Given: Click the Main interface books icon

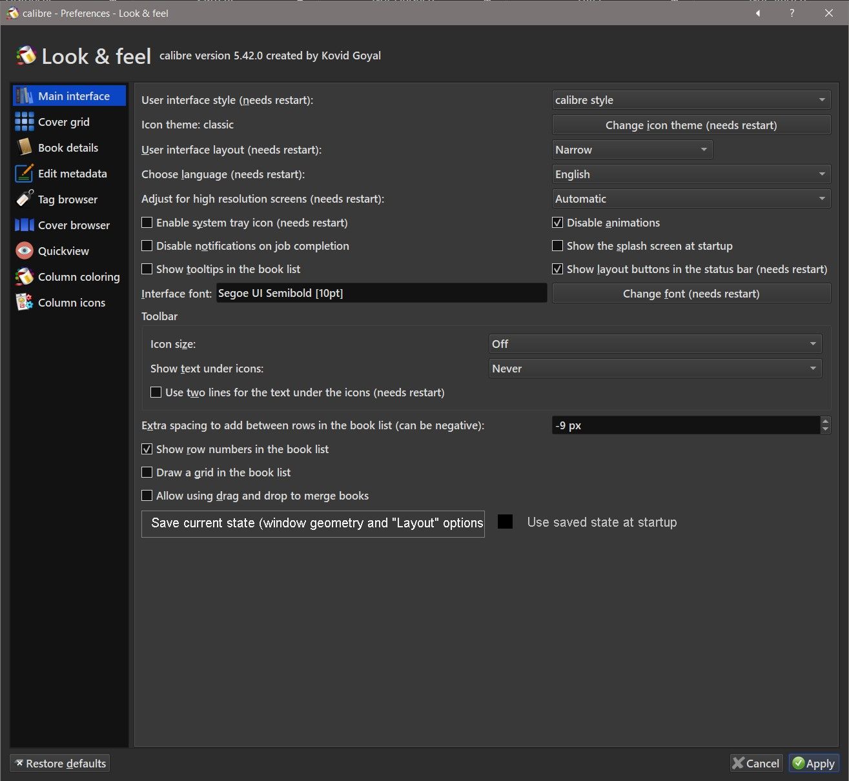Looking at the screenshot, I should pos(25,96).
